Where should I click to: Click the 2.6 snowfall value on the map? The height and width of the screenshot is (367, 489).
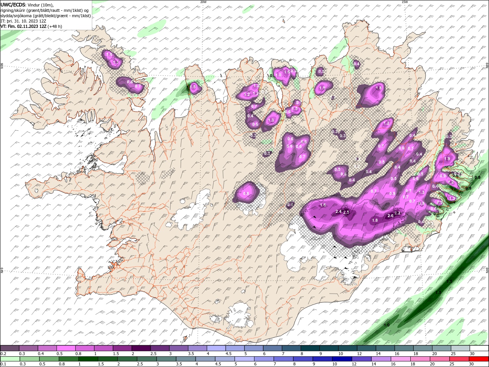click(390, 216)
